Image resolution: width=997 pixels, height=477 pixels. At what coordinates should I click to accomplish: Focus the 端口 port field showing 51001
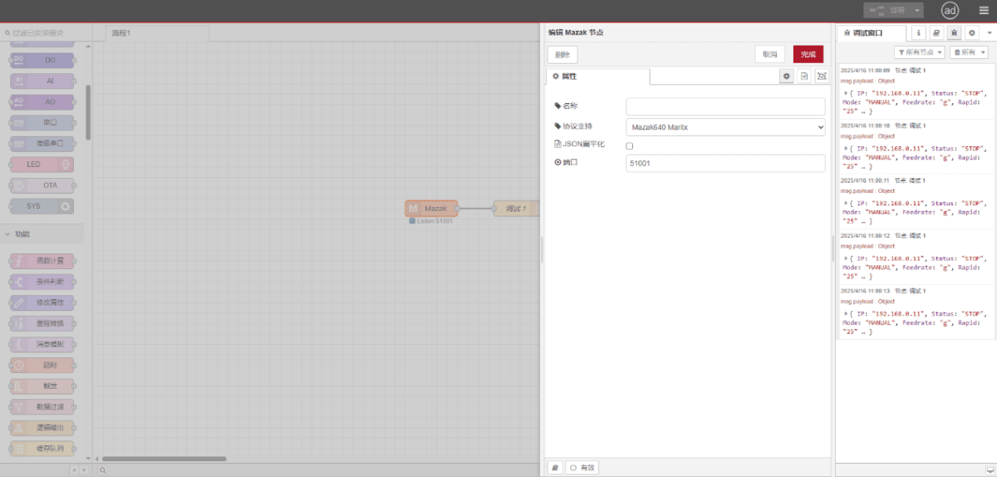coord(725,164)
